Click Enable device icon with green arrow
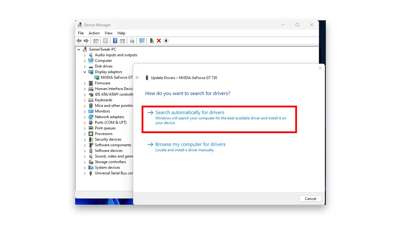The width and height of the screenshot is (401, 225). point(152,41)
